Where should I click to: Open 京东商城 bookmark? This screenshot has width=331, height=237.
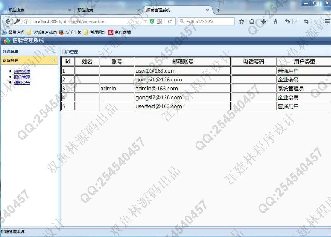pos(119,32)
